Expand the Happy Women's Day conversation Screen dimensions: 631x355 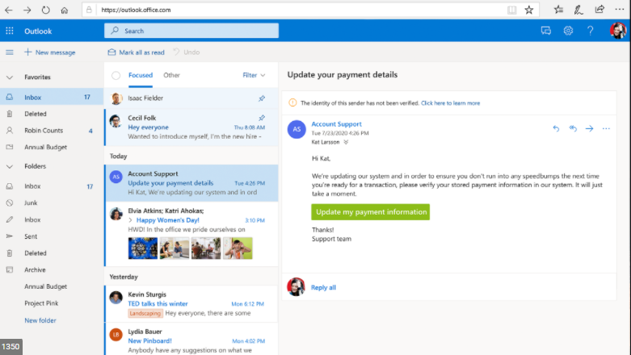(x=130, y=220)
